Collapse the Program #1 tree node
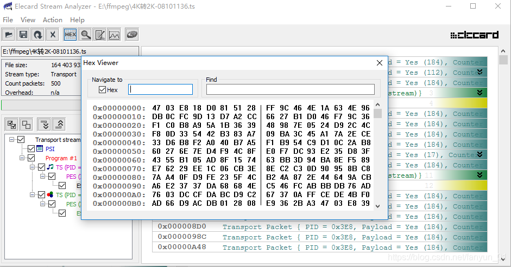 tap(22, 158)
